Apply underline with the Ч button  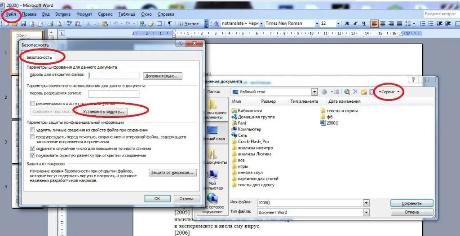(364, 23)
